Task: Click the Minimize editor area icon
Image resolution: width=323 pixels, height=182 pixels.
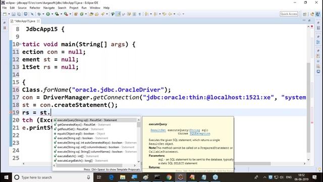Action: click(304, 20)
